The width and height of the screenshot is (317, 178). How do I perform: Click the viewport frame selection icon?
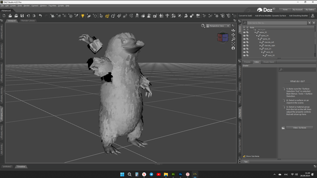[233, 44]
